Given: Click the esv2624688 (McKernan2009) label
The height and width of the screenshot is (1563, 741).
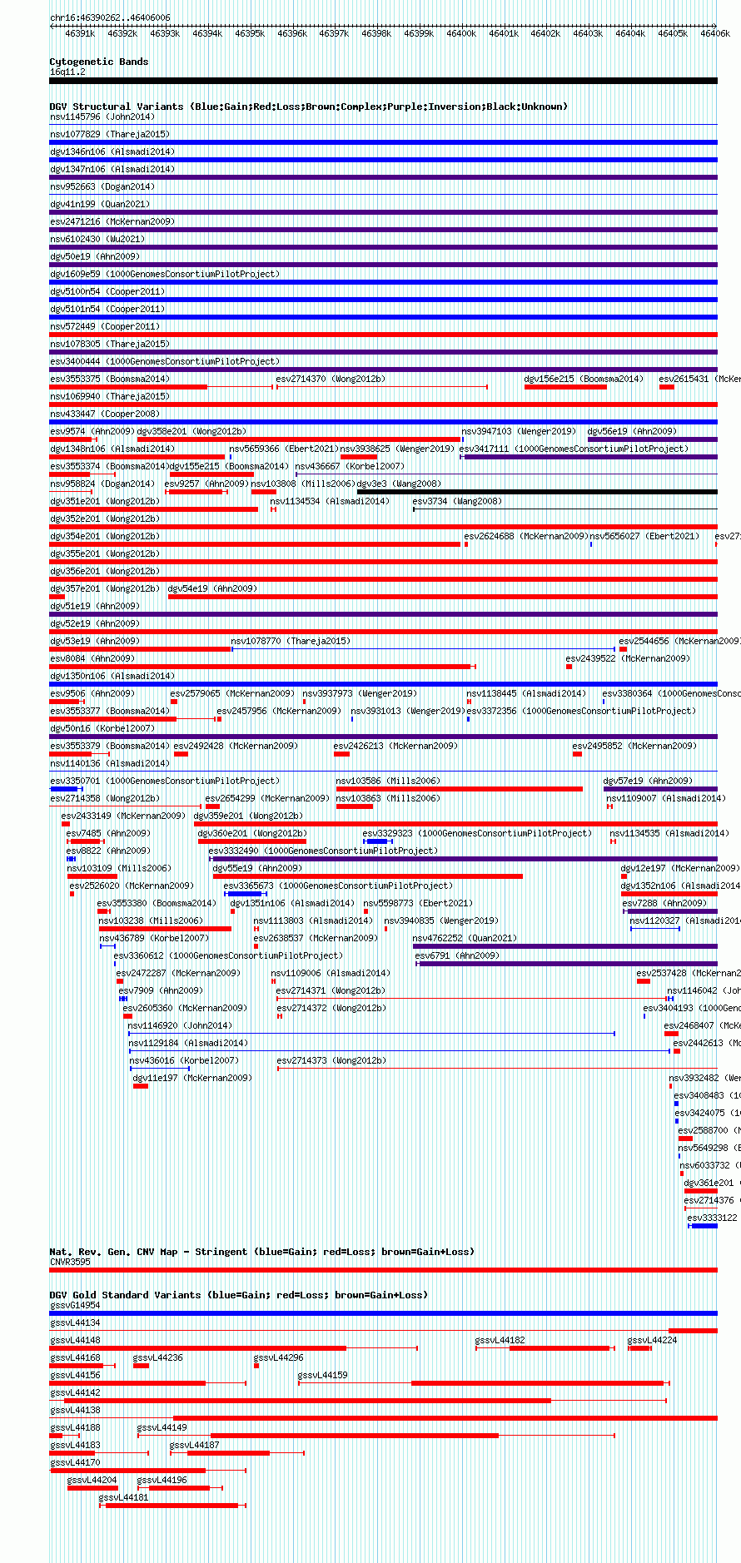Looking at the screenshot, I should click(x=526, y=536).
